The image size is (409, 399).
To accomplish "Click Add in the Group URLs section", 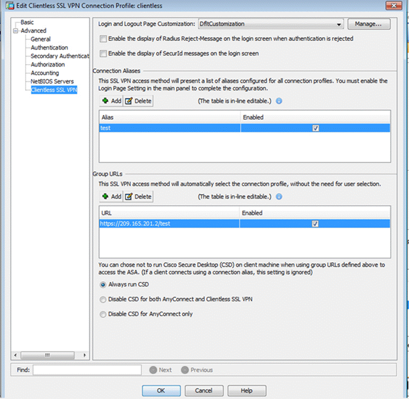I will (111, 197).
